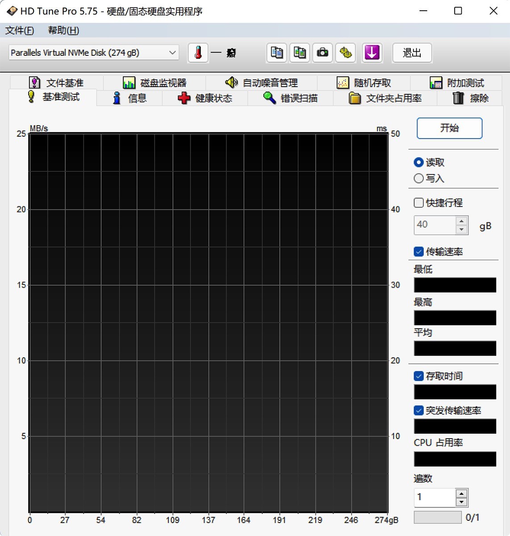Maximize the HD Tune Pro window

tap(458, 11)
